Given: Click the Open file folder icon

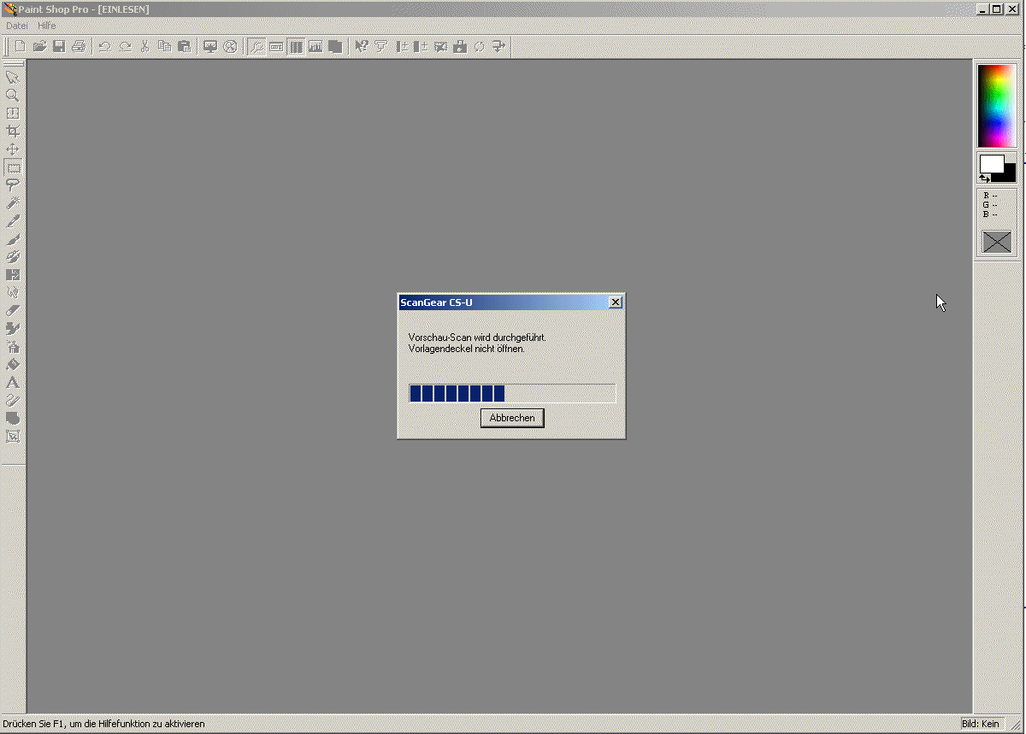Looking at the screenshot, I should 39,46.
